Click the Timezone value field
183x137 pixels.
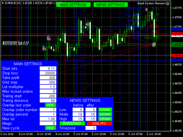point(91,128)
